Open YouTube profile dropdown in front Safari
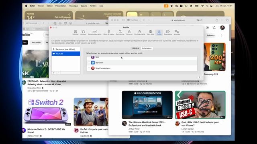The image size is (257, 144). pos(133,20)
